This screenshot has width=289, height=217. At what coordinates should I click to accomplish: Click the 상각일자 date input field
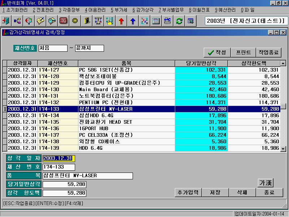[x=59, y=158]
